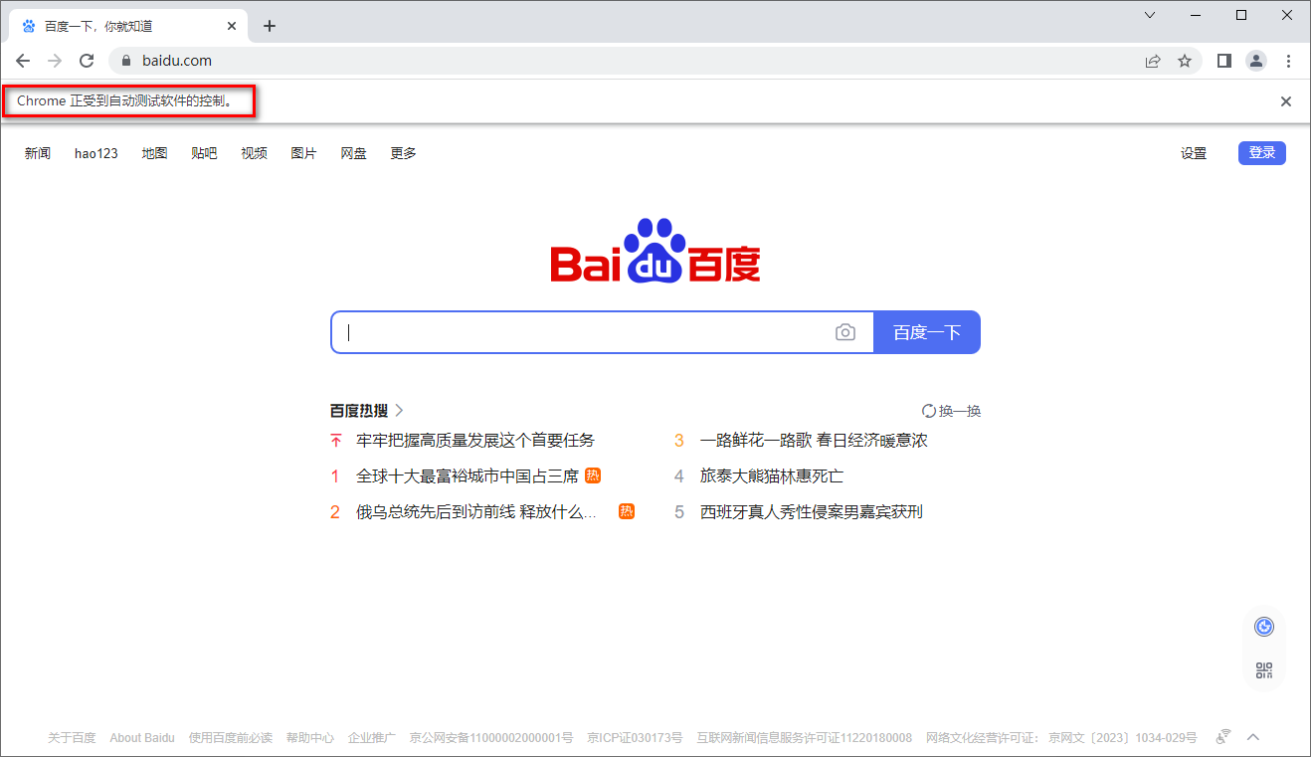Open hot search 俄乌总统先后到访前线
The height and width of the screenshot is (757, 1311).
tap(476, 512)
